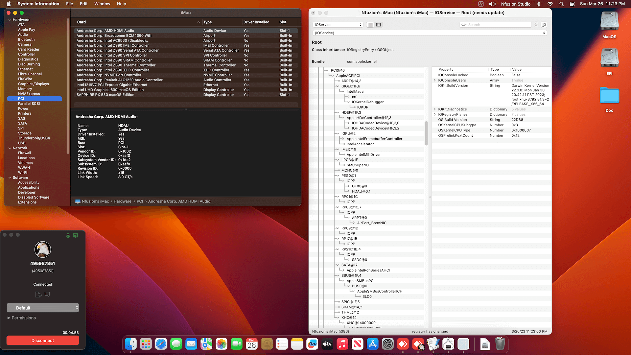Open System Settings from the dock
The width and height of the screenshot is (631, 355).
click(388, 344)
